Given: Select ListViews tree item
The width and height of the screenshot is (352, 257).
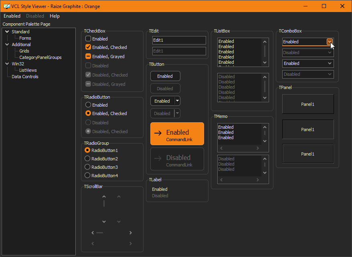Looking at the screenshot, I should coord(28,70).
